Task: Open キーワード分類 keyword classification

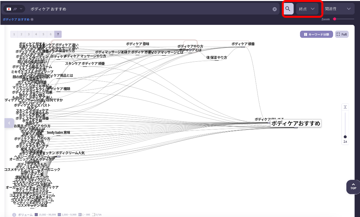Action: click(x=316, y=34)
